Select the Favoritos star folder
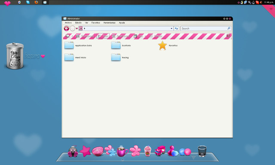 168,46
